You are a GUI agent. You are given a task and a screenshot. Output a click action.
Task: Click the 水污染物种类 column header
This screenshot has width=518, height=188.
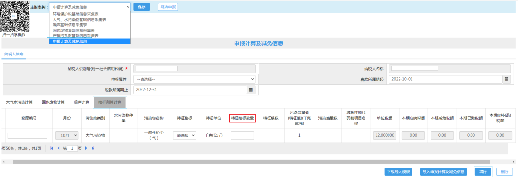(x=124, y=118)
